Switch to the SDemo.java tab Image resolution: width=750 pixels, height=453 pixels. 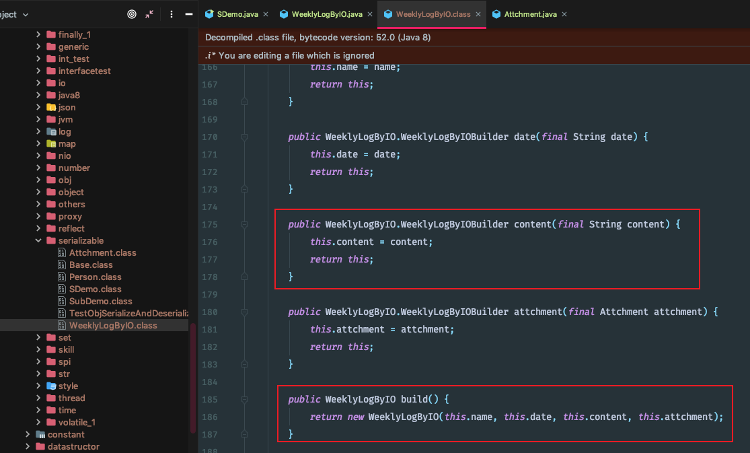pyautogui.click(x=232, y=14)
